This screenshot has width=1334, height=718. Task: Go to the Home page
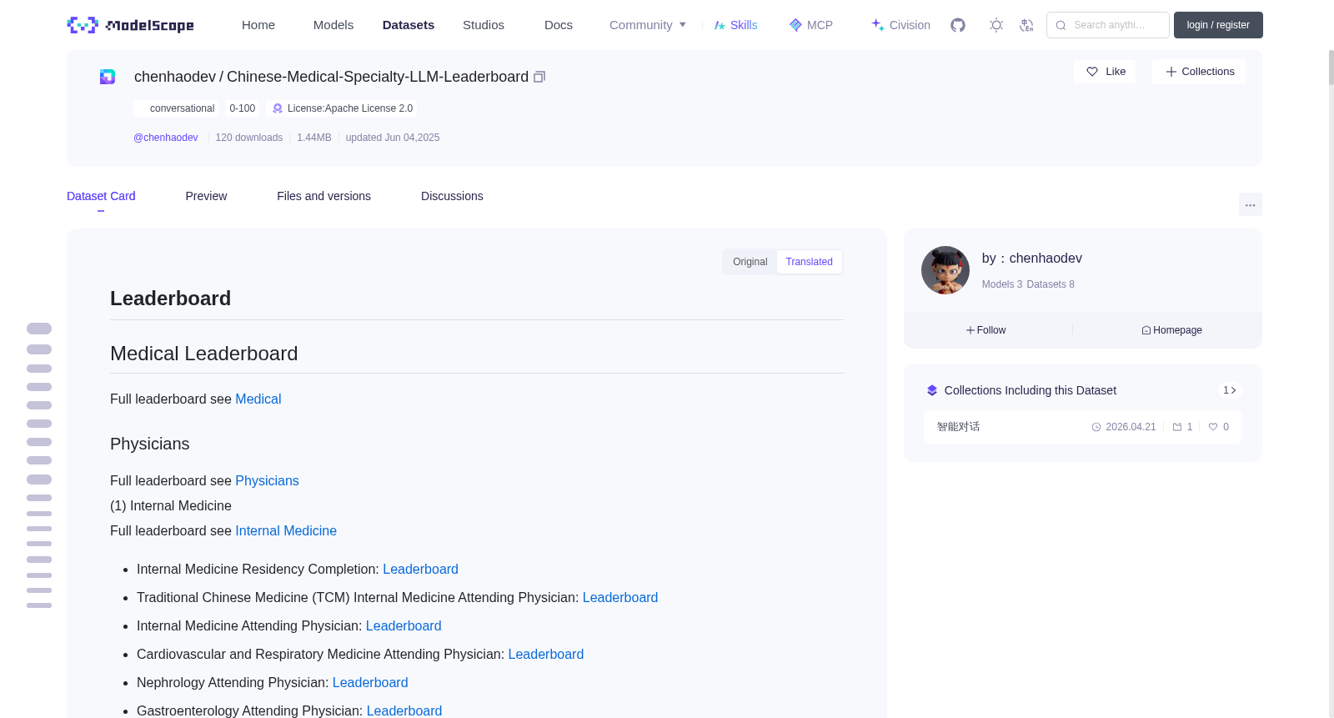258,25
